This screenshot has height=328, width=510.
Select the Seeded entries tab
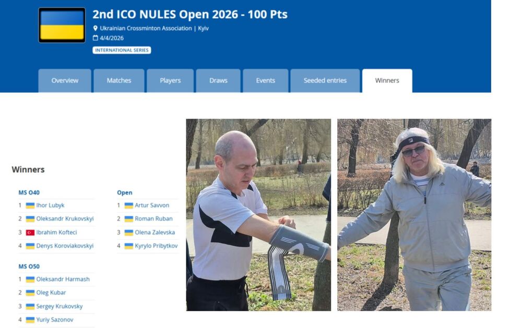(x=325, y=81)
